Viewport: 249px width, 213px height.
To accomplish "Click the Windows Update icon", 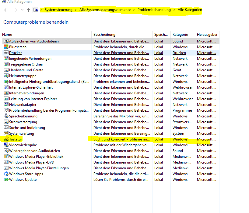I will [x=6, y=179].
